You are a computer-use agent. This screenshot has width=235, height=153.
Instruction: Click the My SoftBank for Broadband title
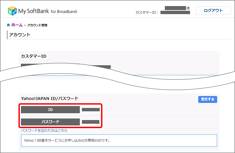pyautogui.click(x=47, y=11)
